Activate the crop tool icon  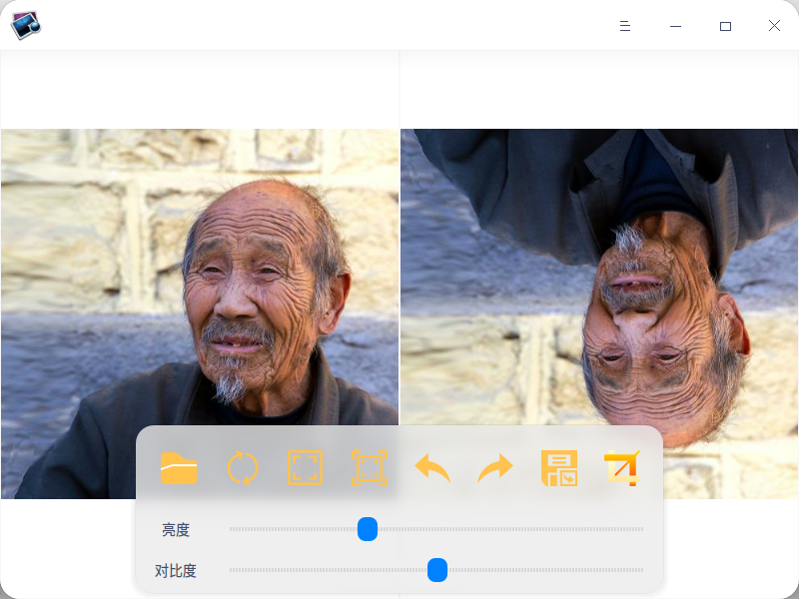pyautogui.click(x=622, y=468)
